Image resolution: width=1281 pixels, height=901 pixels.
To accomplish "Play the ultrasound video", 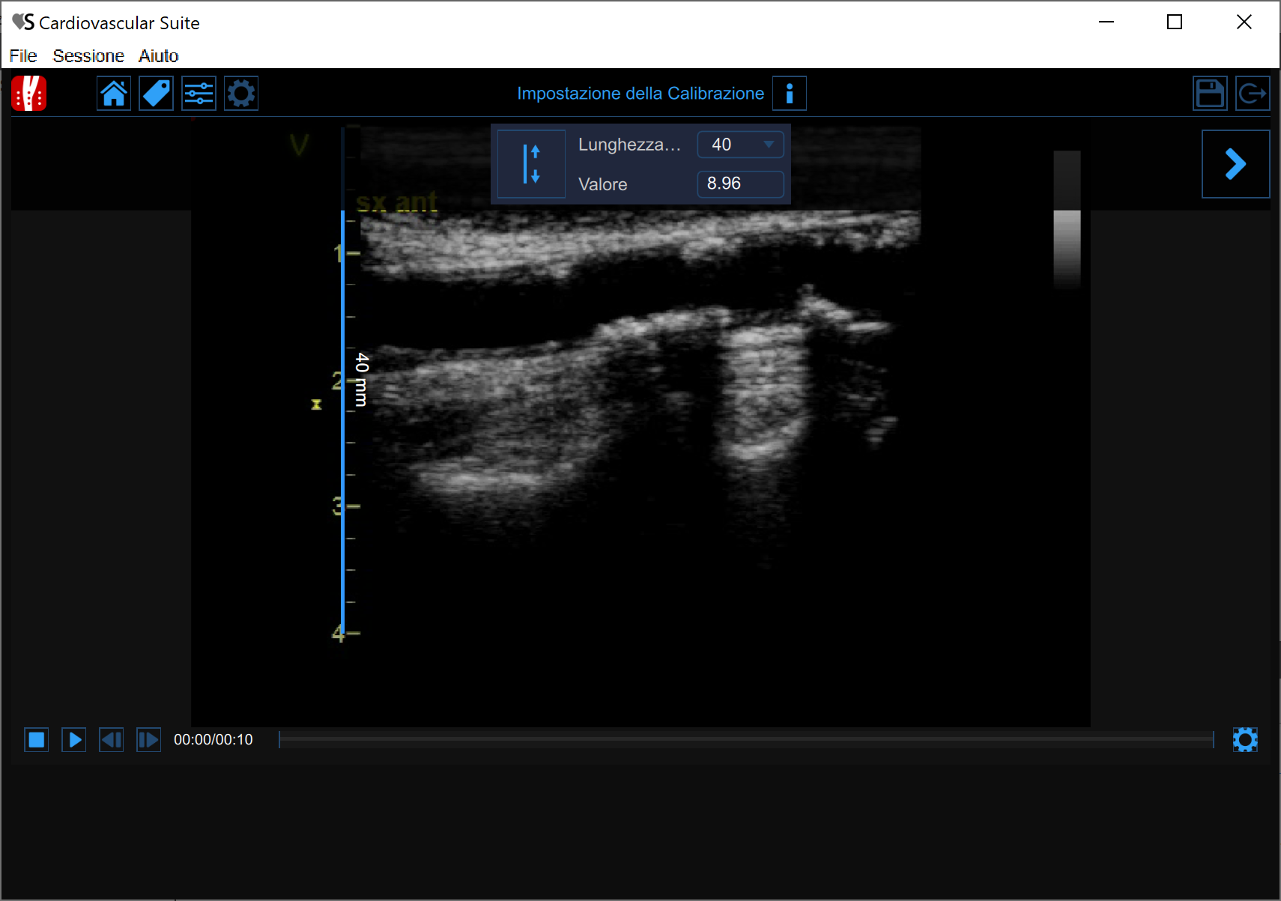I will (74, 740).
